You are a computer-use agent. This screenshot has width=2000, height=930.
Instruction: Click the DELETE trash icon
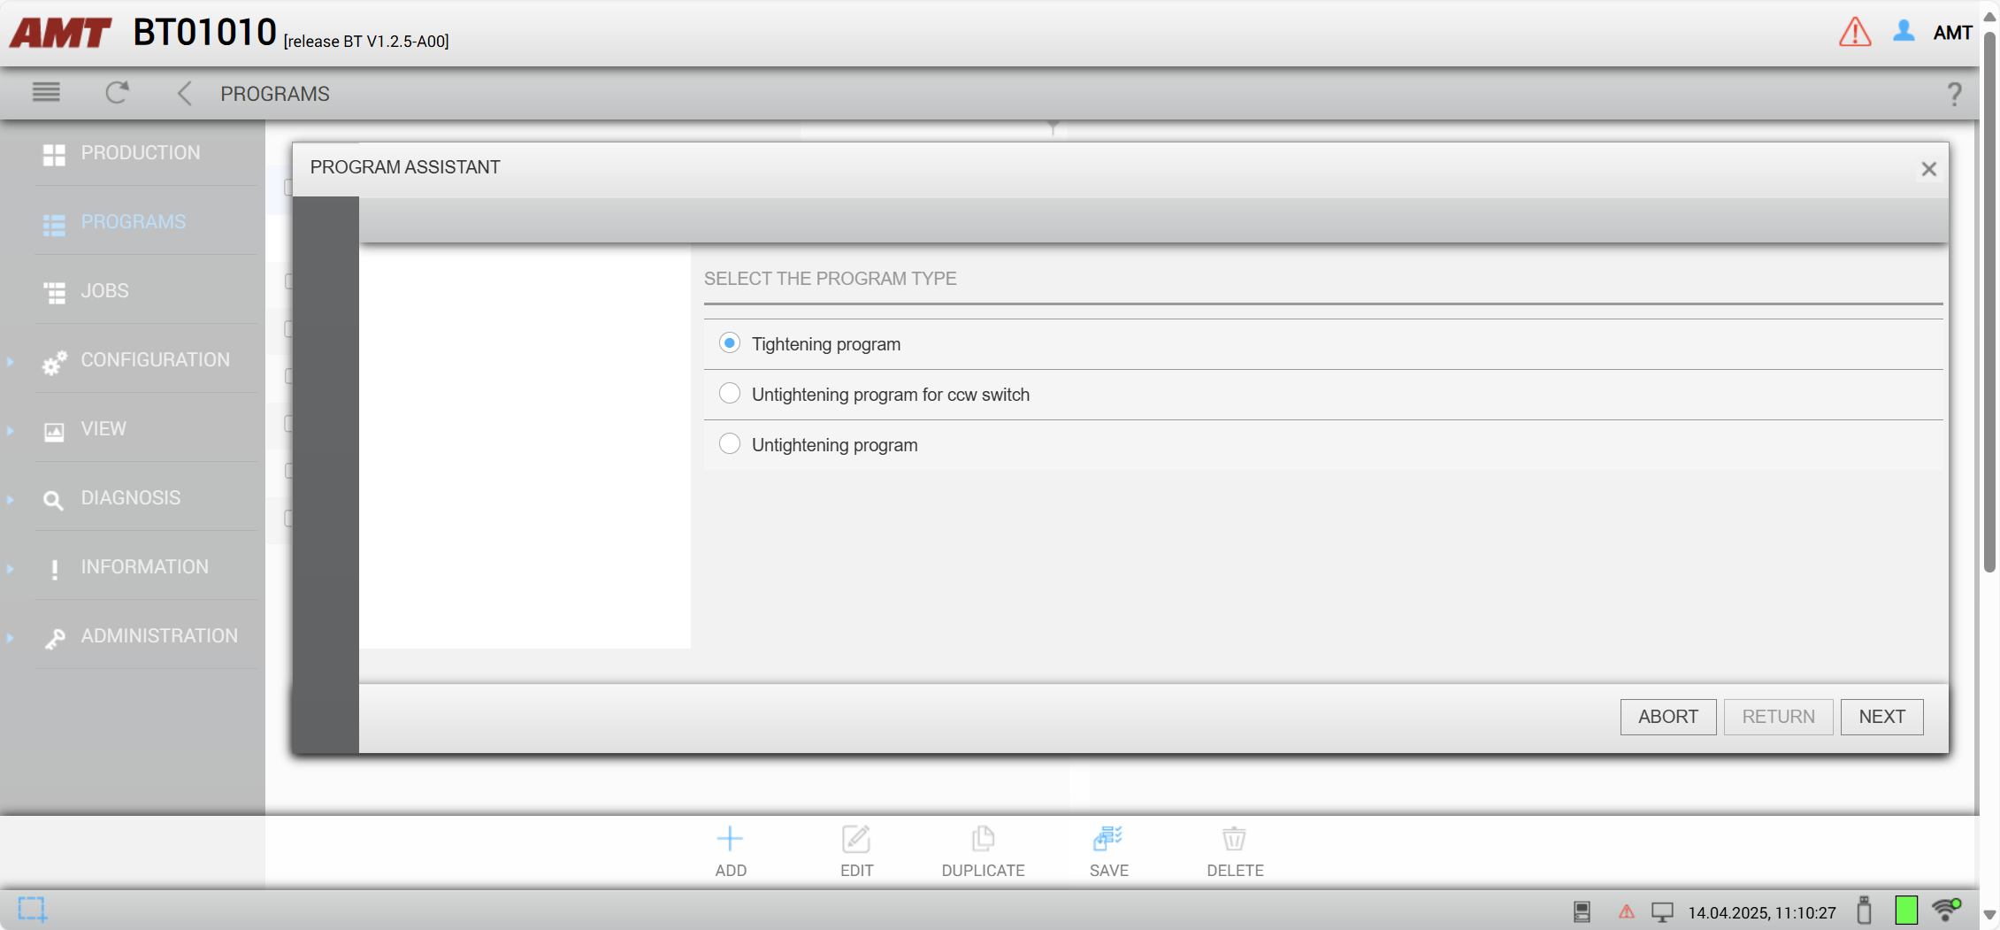1235,838
